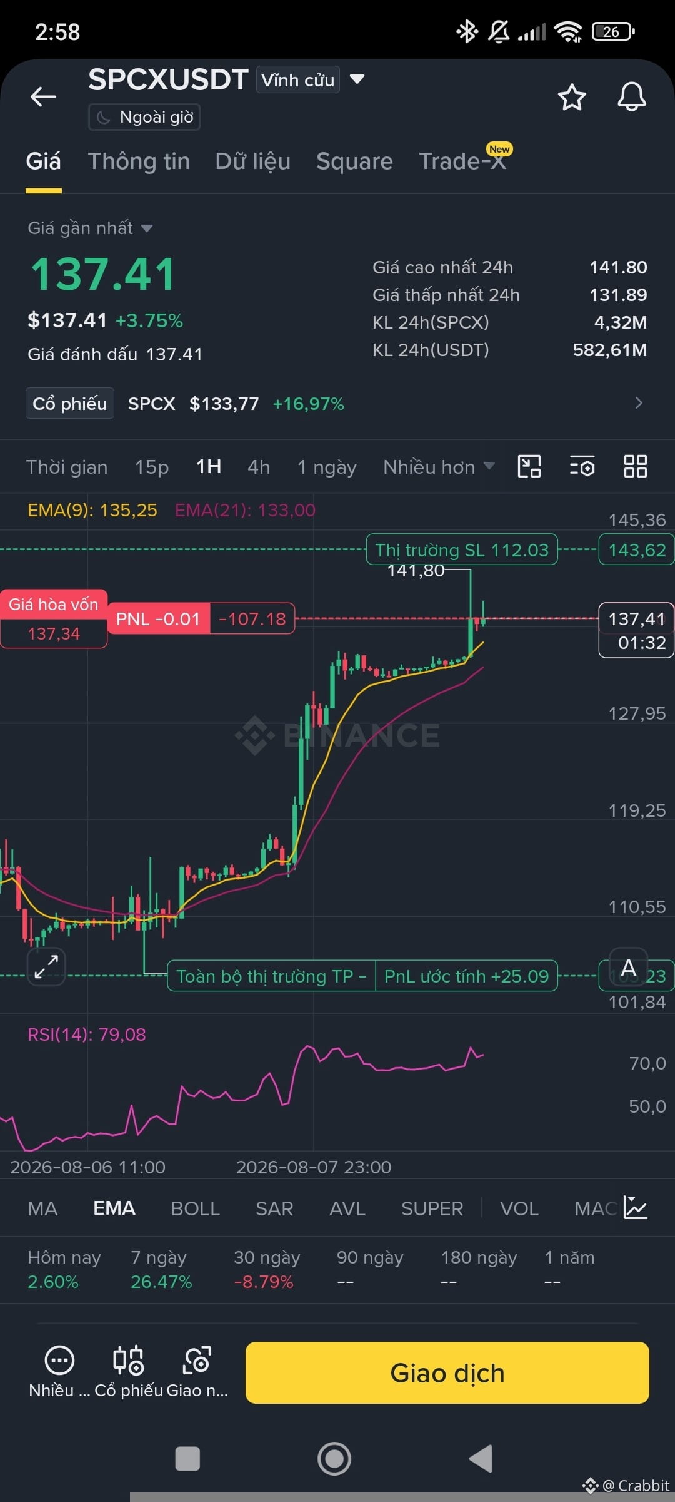Toggle the MAC indicator
This screenshot has width=675, height=1502.
point(597,1208)
